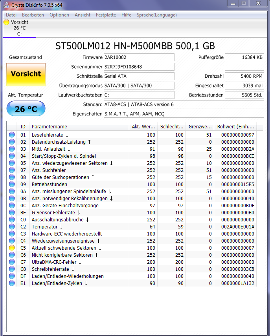Viewport: 270px width, 336px height.
Task: Open the Hilfe menu
Action: [x=126, y=15]
